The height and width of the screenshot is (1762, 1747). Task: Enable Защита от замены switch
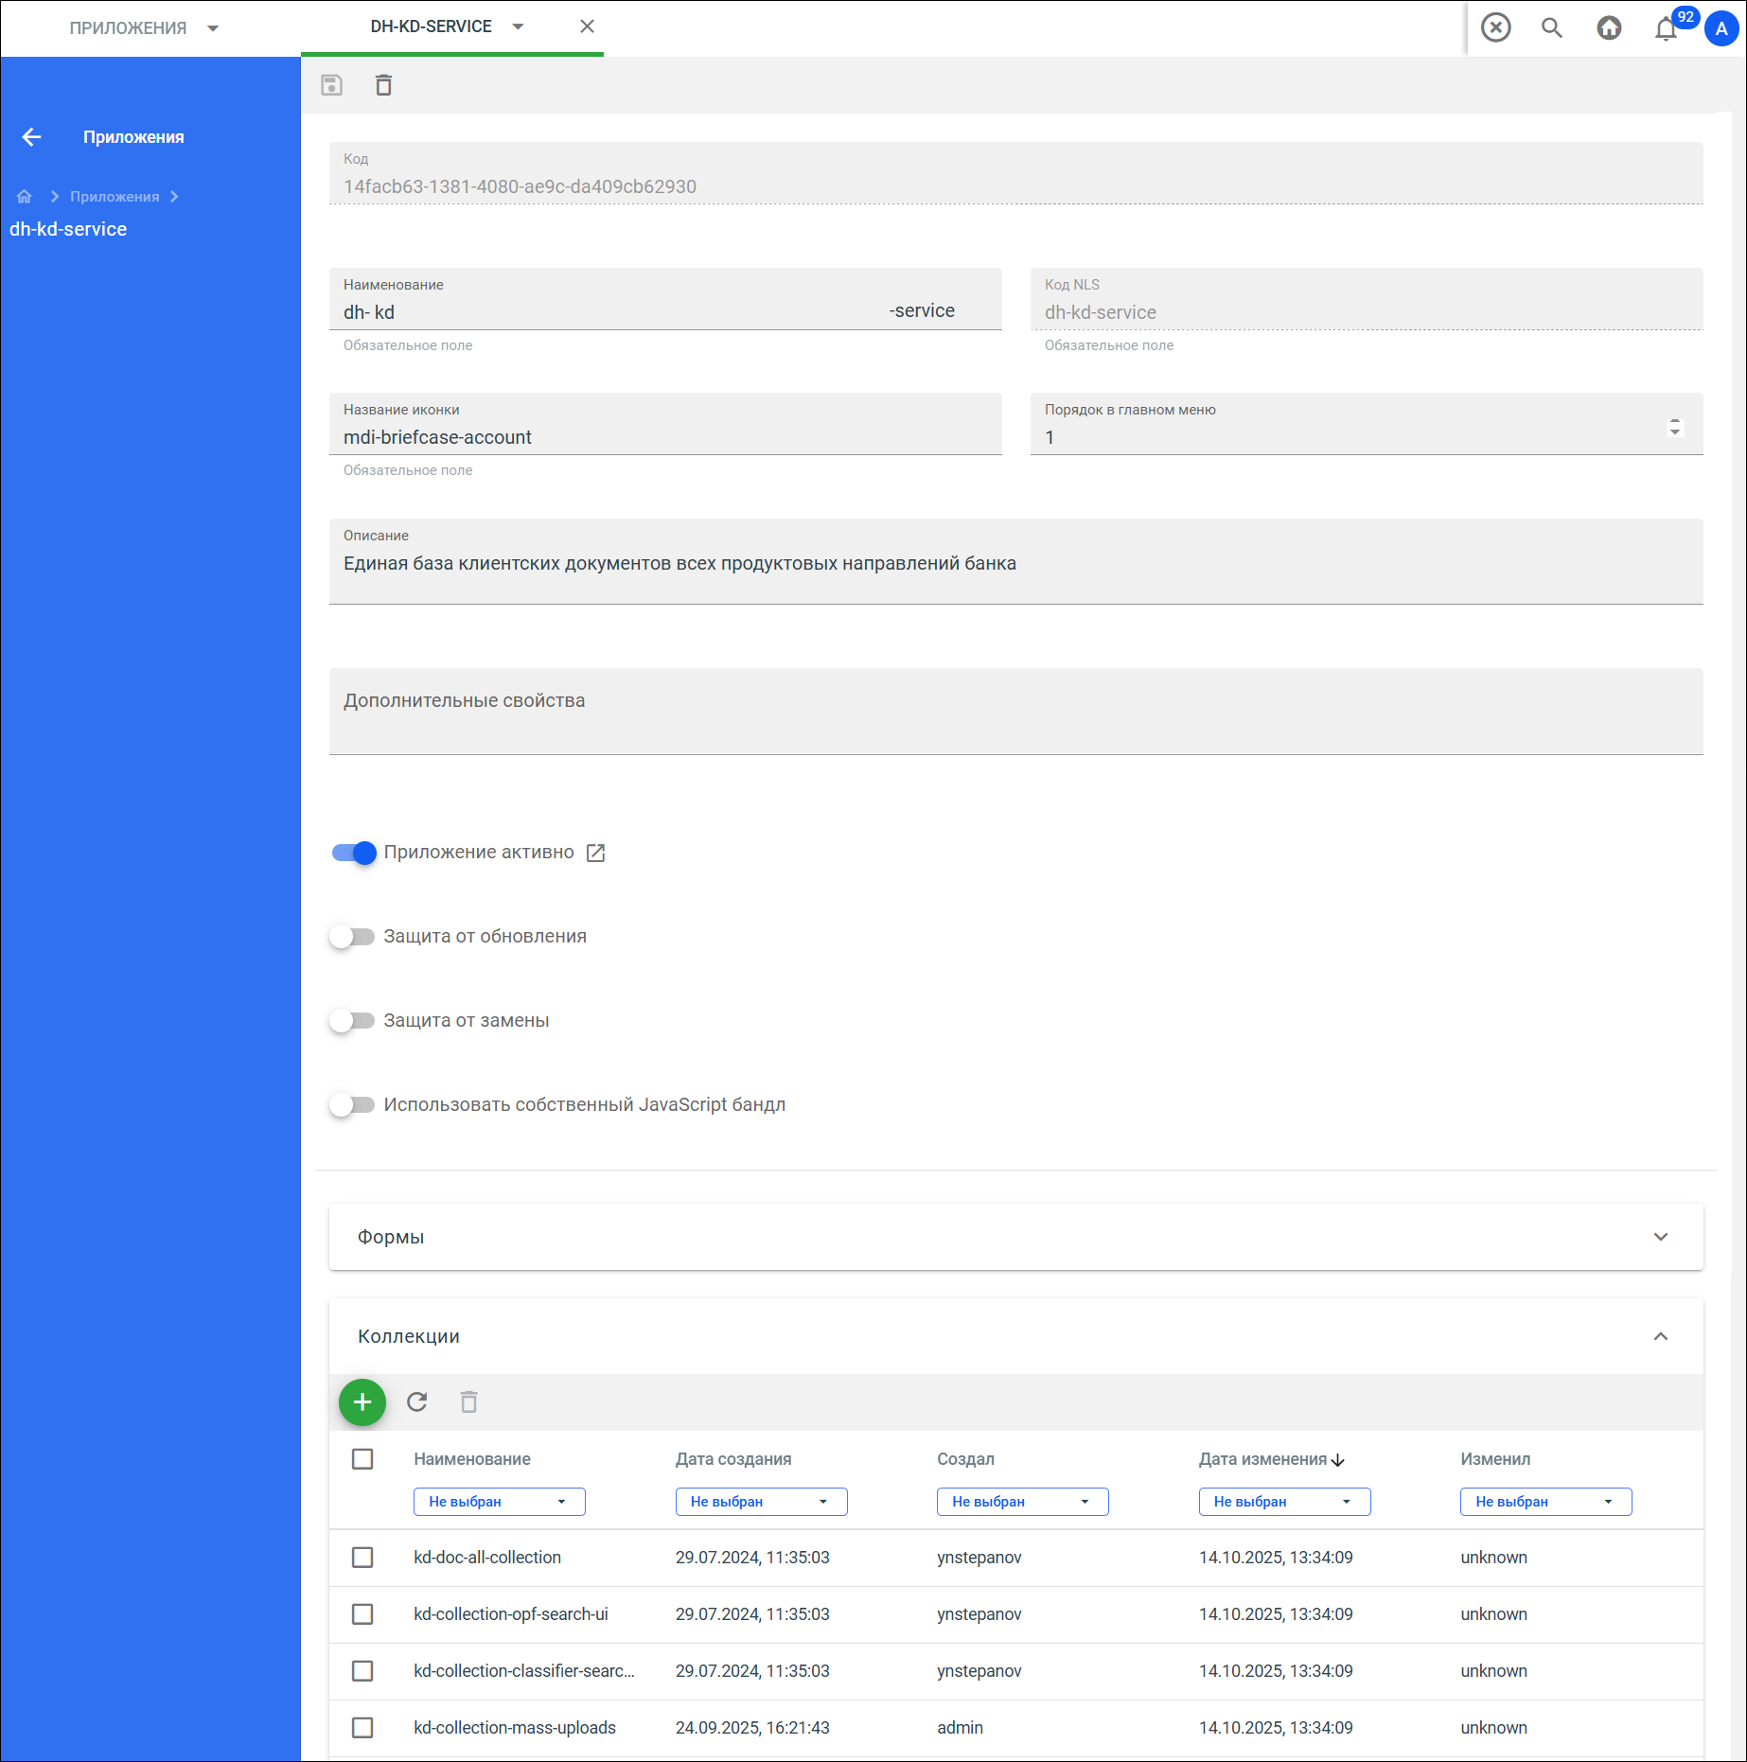point(352,1021)
